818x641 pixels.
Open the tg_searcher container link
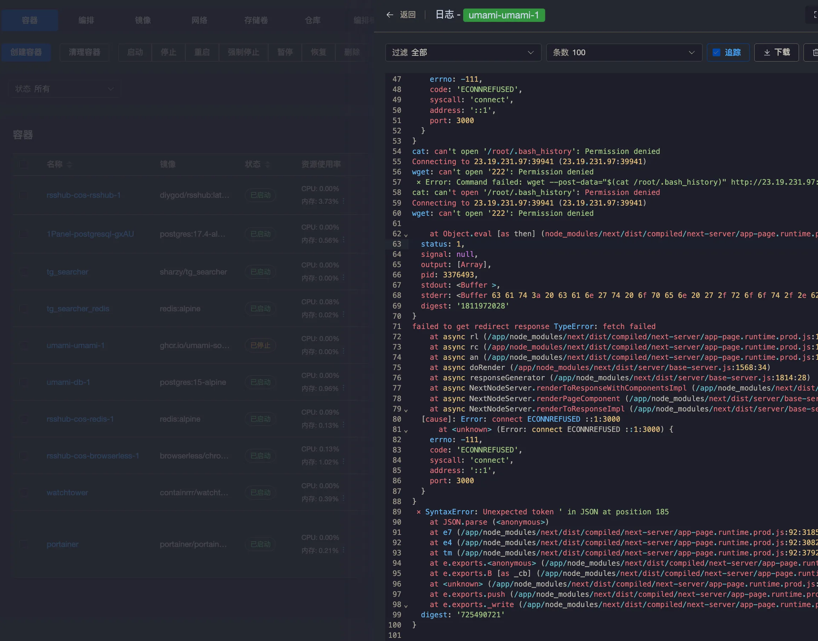coord(67,272)
